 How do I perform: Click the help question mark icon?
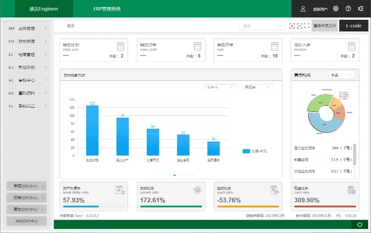coord(348,9)
